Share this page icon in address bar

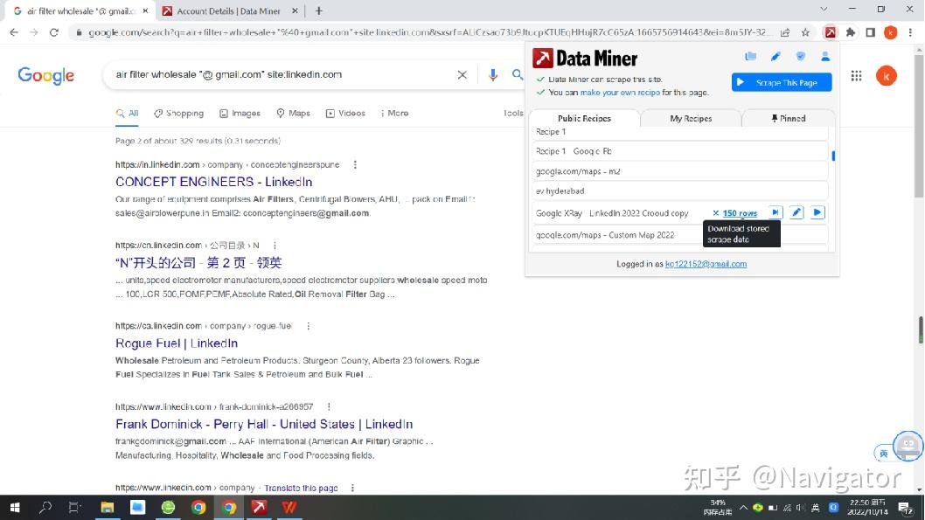pyautogui.click(x=785, y=32)
